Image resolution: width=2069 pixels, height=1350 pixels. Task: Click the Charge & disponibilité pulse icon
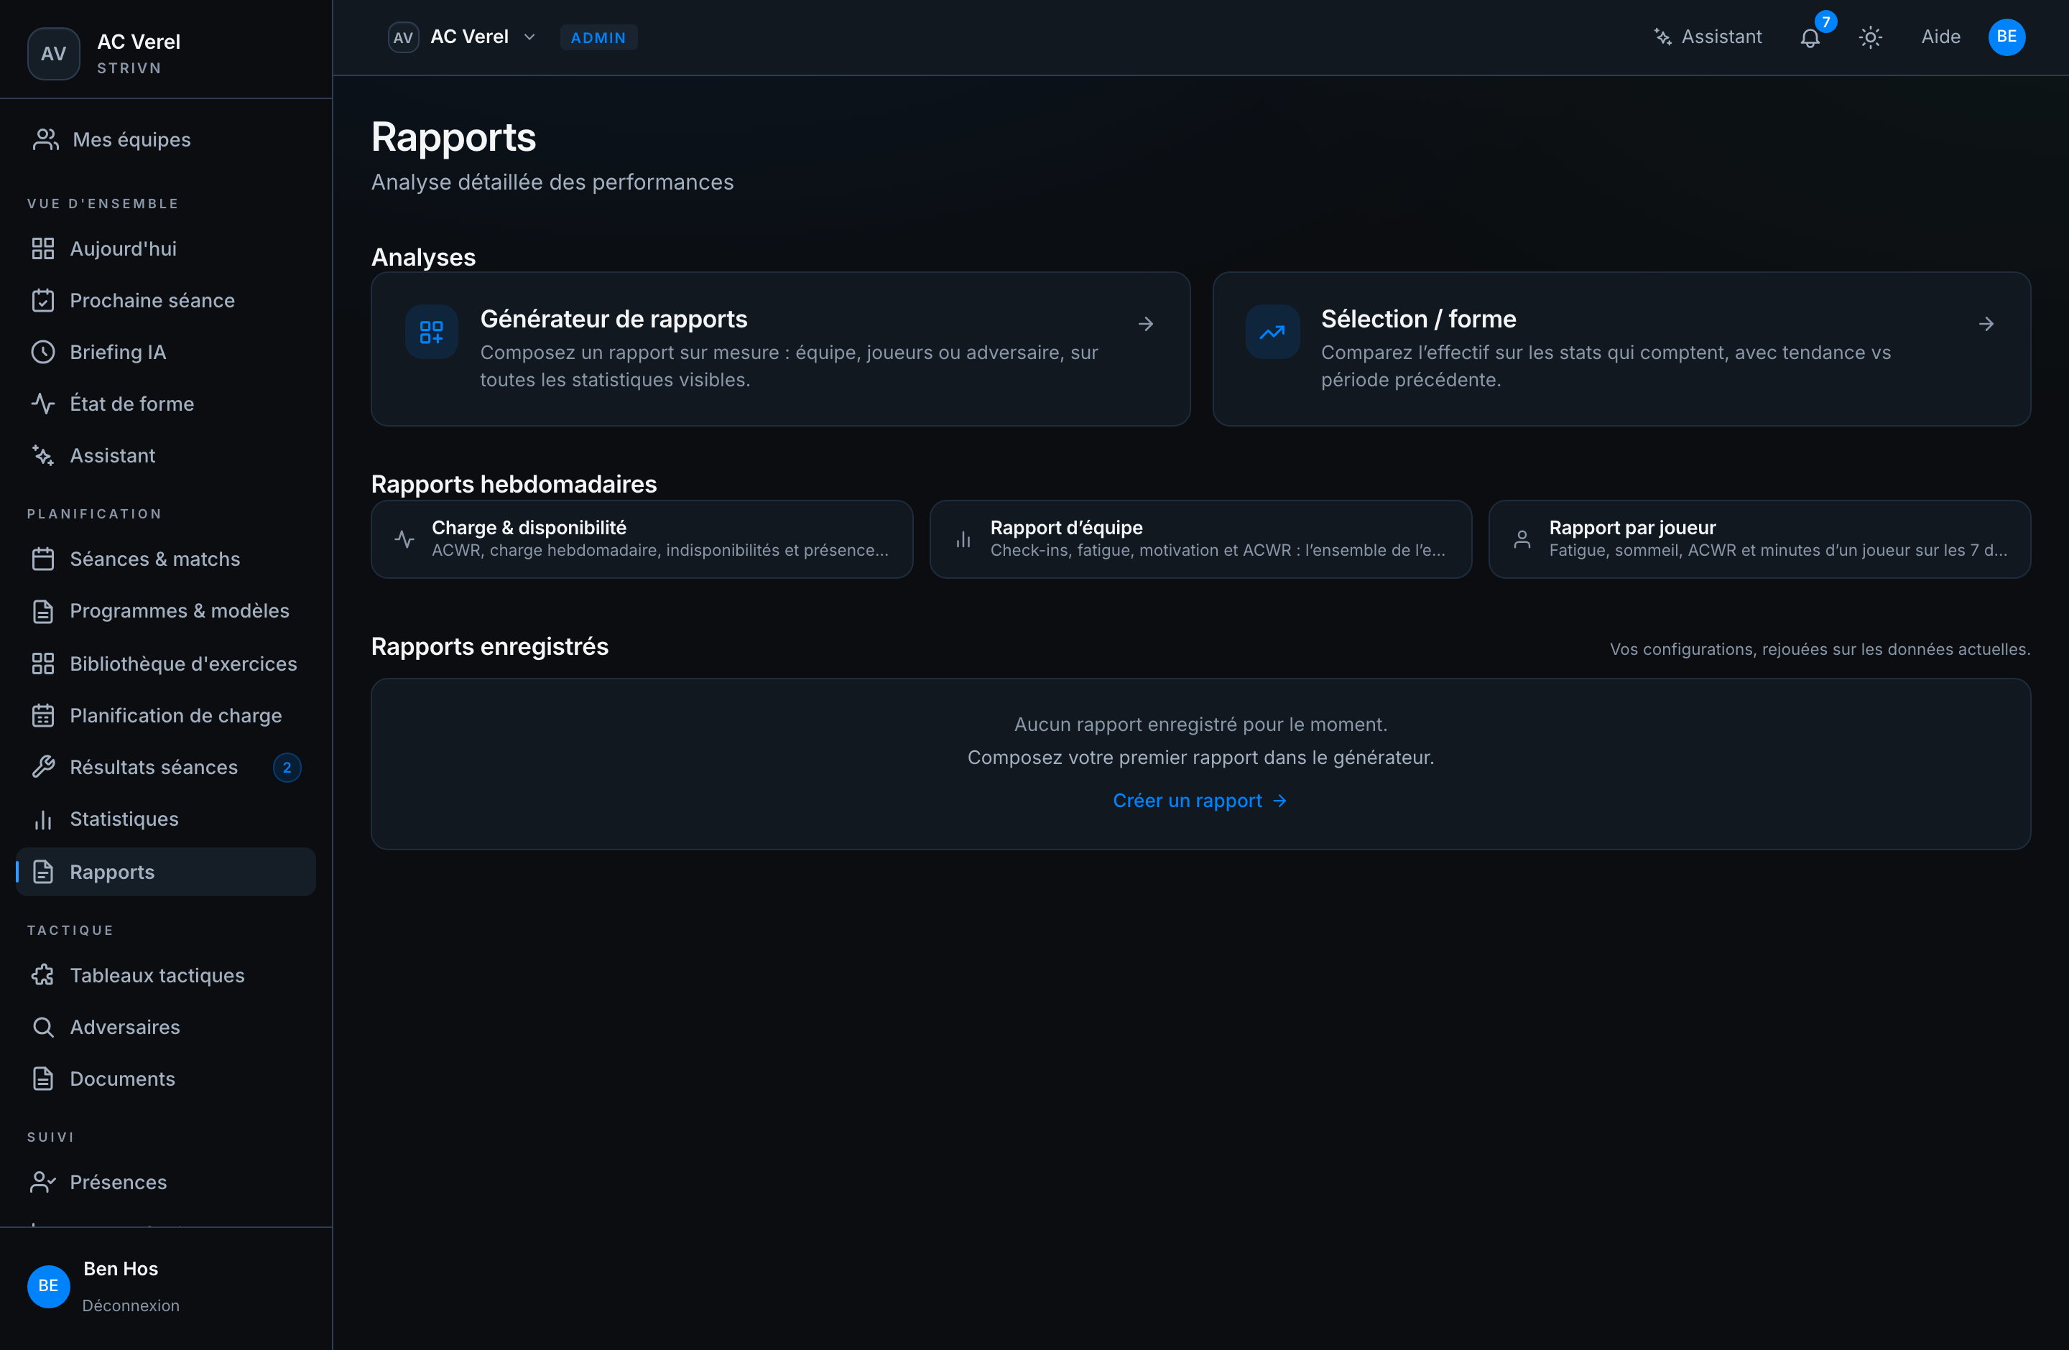tap(404, 539)
